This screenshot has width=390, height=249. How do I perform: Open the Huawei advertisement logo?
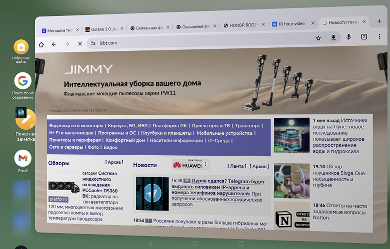point(188,165)
